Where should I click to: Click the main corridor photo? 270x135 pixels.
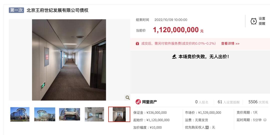point(69,60)
